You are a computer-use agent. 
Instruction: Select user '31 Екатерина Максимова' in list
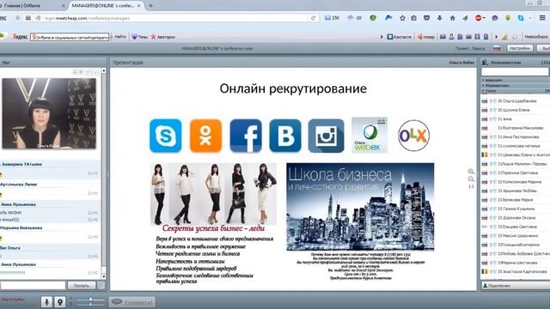(516, 128)
